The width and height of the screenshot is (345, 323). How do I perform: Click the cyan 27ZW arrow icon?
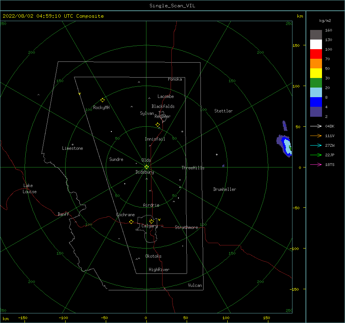click(x=316, y=145)
